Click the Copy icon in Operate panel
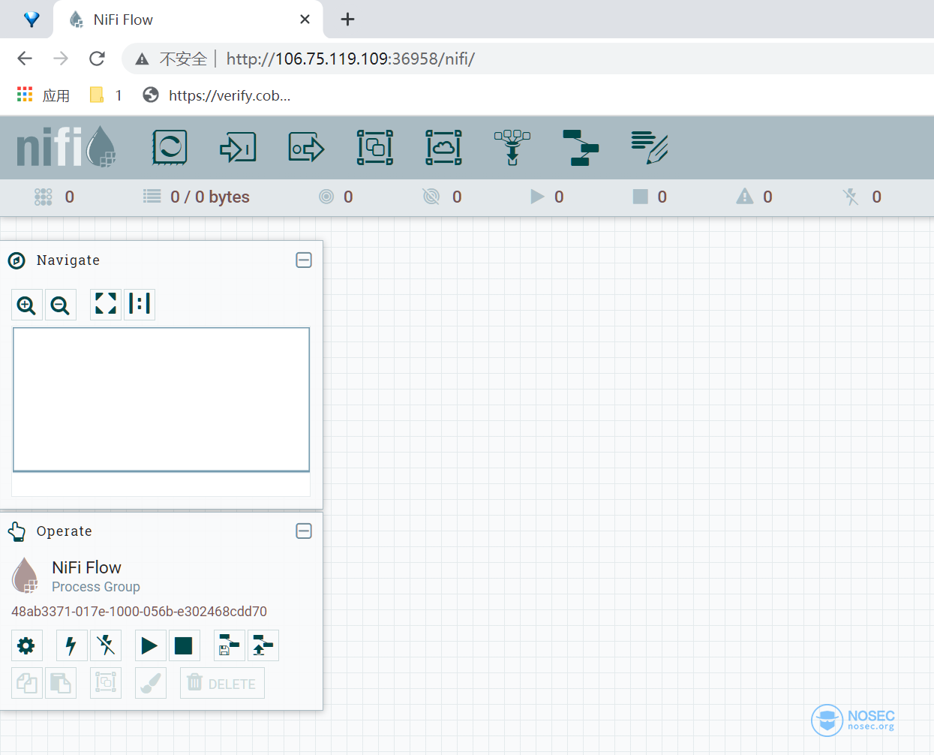934x755 pixels. point(27,683)
